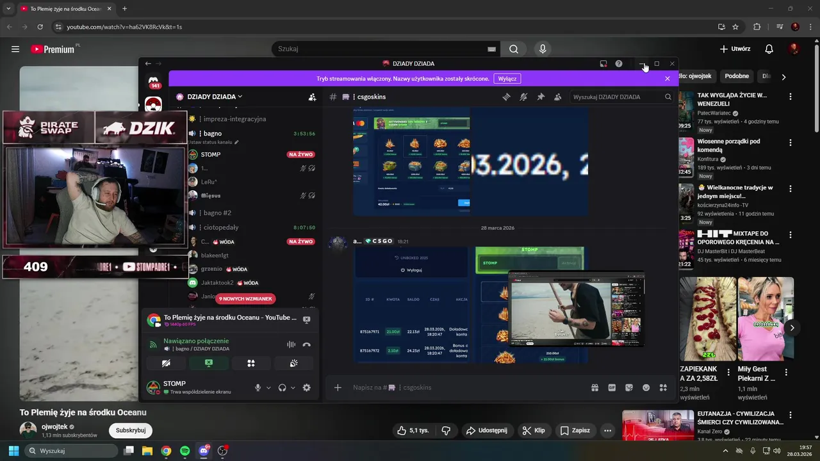Open Discord help question-mark icon
This screenshot has width=820, height=461.
(x=619, y=63)
